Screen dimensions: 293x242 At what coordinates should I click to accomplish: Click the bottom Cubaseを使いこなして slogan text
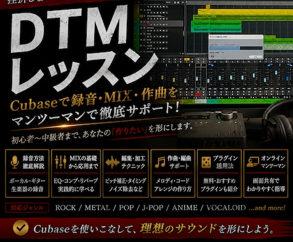pos(153,229)
